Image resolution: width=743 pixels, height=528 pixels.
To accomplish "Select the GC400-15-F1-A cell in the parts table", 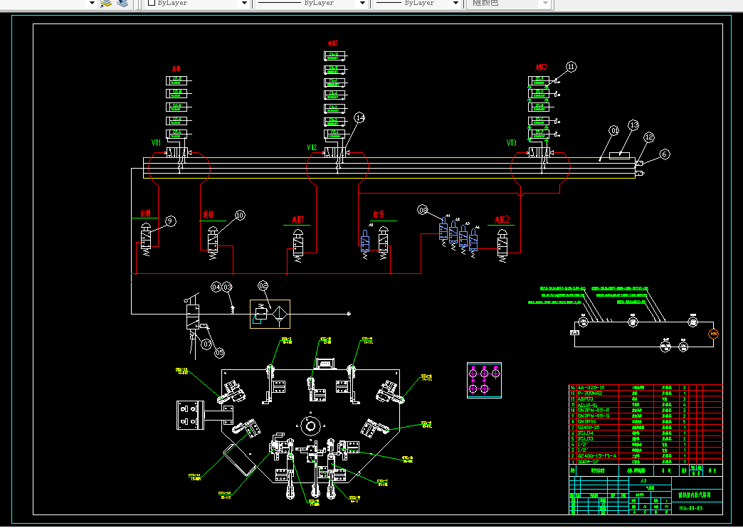I will click(x=597, y=456).
